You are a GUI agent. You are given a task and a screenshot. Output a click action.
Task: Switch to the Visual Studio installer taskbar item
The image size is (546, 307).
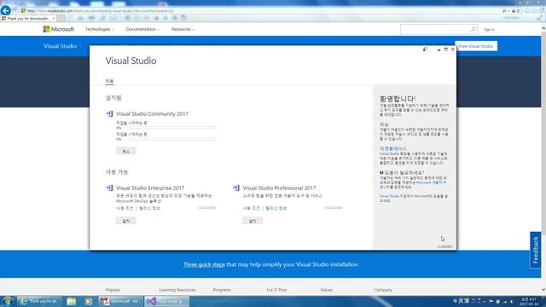(167, 301)
